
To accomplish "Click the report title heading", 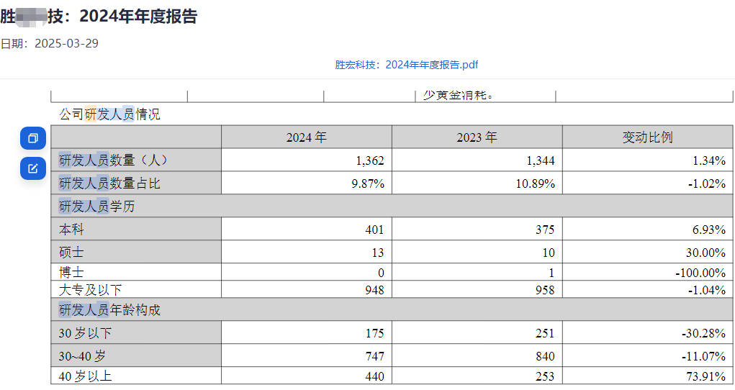I will (x=99, y=17).
